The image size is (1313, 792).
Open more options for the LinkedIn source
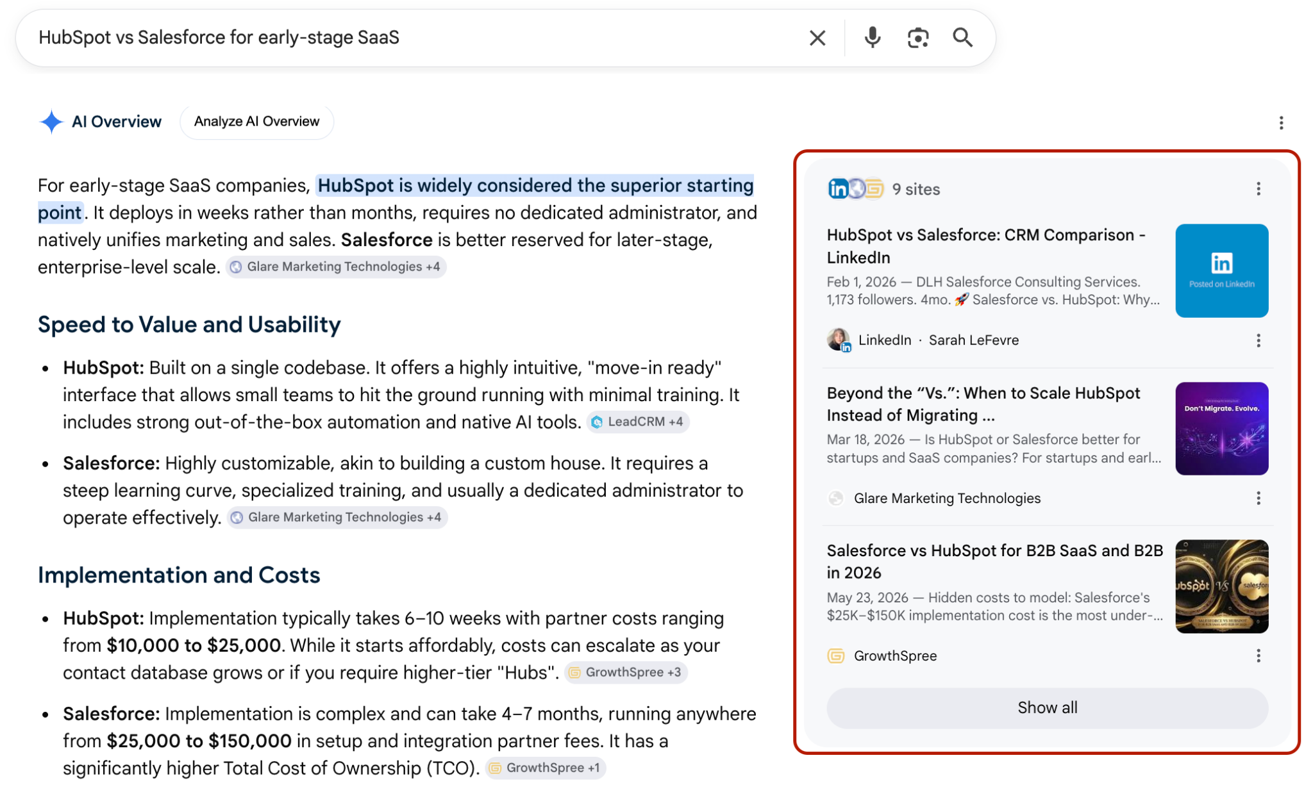[x=1258, y=340]
